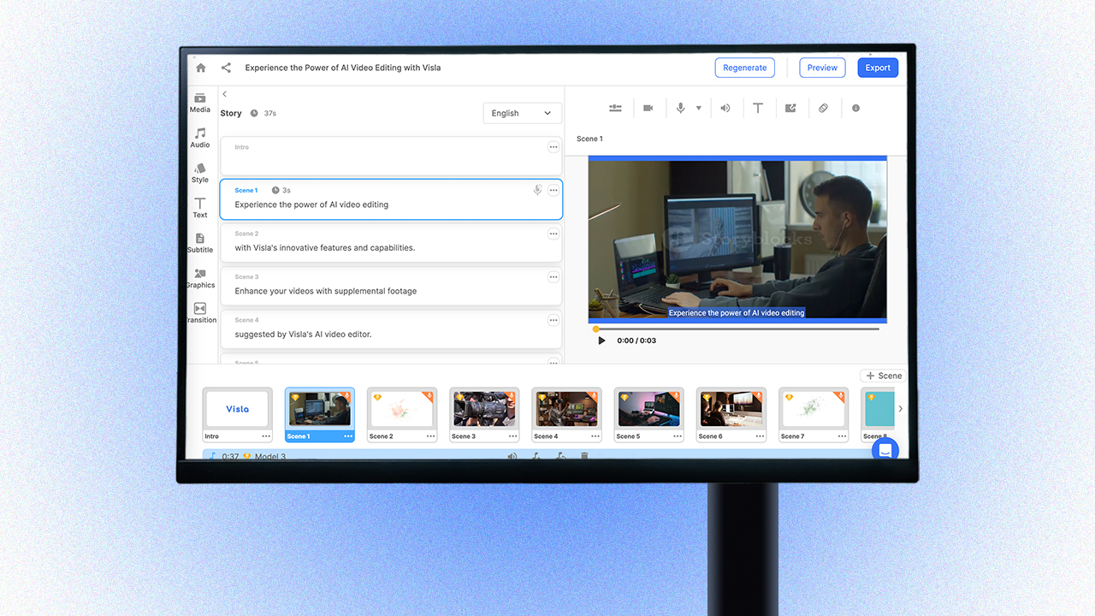1095x616 pixels.
Task: Select Scene 4 text about AI video editor
Action: pos(303,335)
